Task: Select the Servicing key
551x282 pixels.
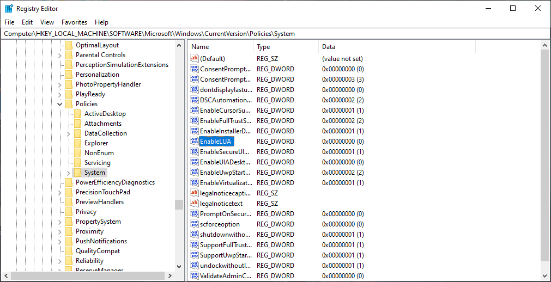Action: coord(98,163)
